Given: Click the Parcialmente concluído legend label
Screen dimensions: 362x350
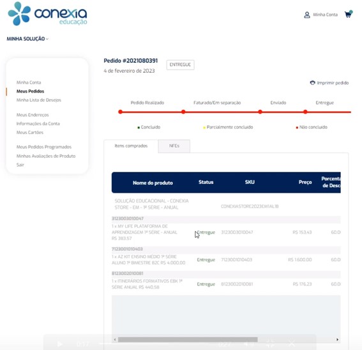Looking at the screenshot, I should tap(230, 127).
